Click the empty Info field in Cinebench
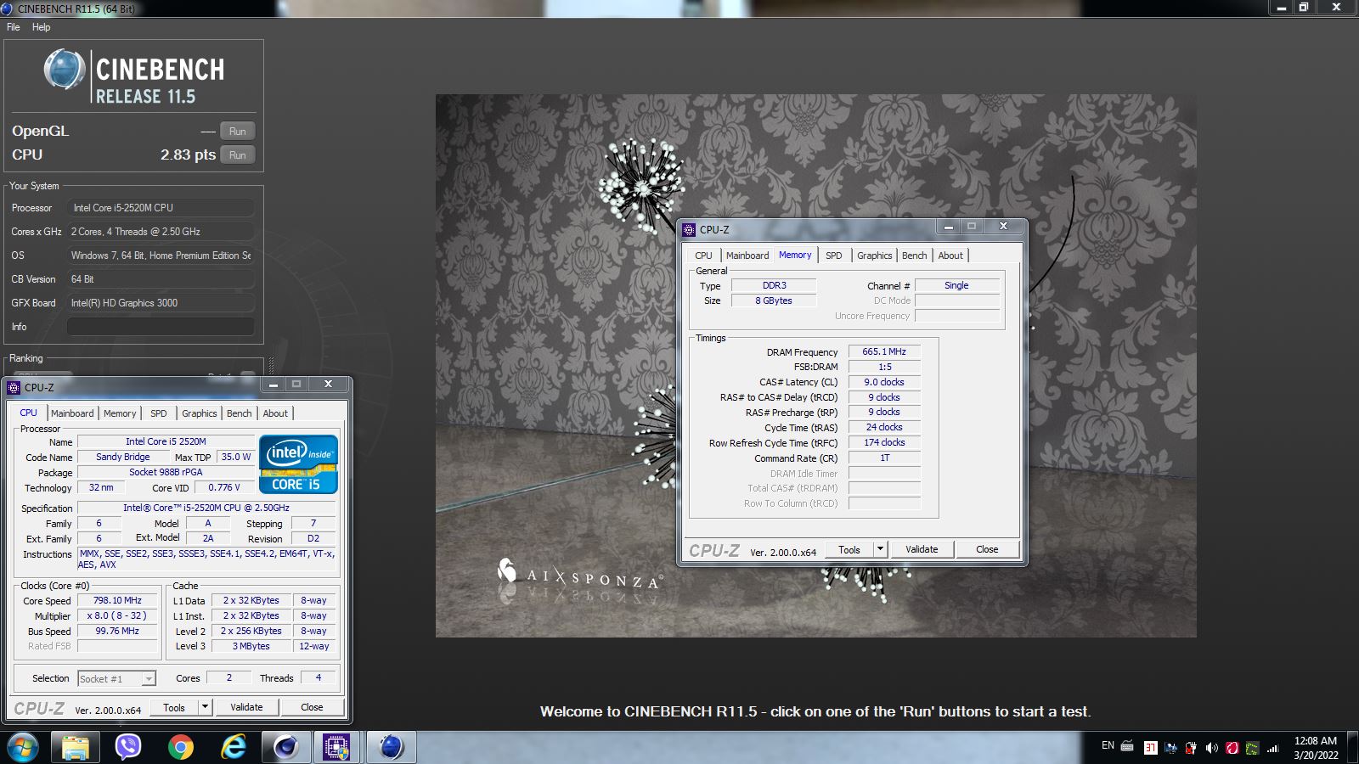1359x764 pixels. pos(161,327)
